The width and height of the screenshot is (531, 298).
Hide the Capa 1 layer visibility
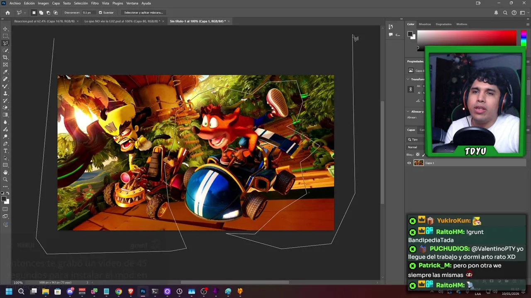click(x=409, y=163)
